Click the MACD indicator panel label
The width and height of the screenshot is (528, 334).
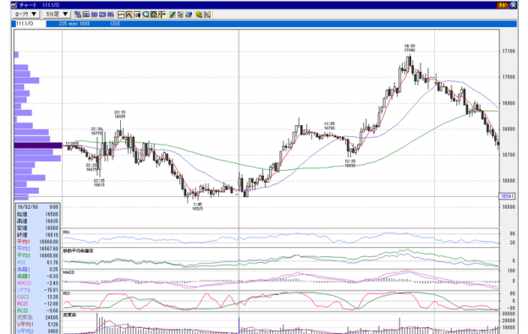(69, 272)
